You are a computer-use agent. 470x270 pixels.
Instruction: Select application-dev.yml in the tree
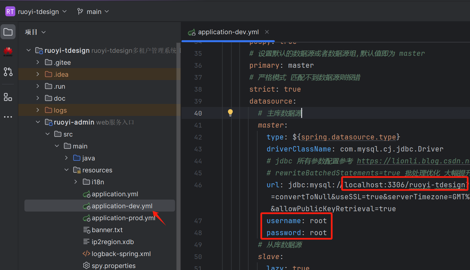(x=122, y=206)
